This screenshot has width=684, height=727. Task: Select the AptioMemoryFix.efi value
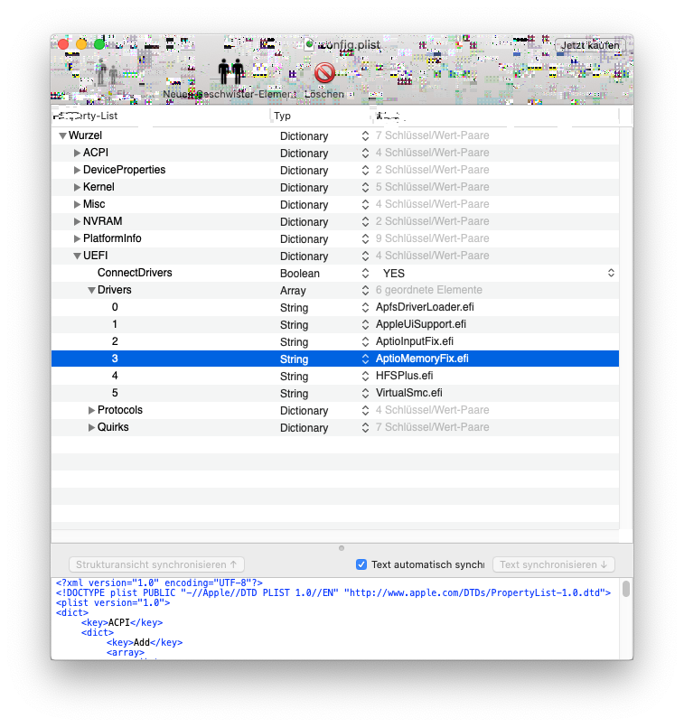pyautogui.click(x=422, y=359)
